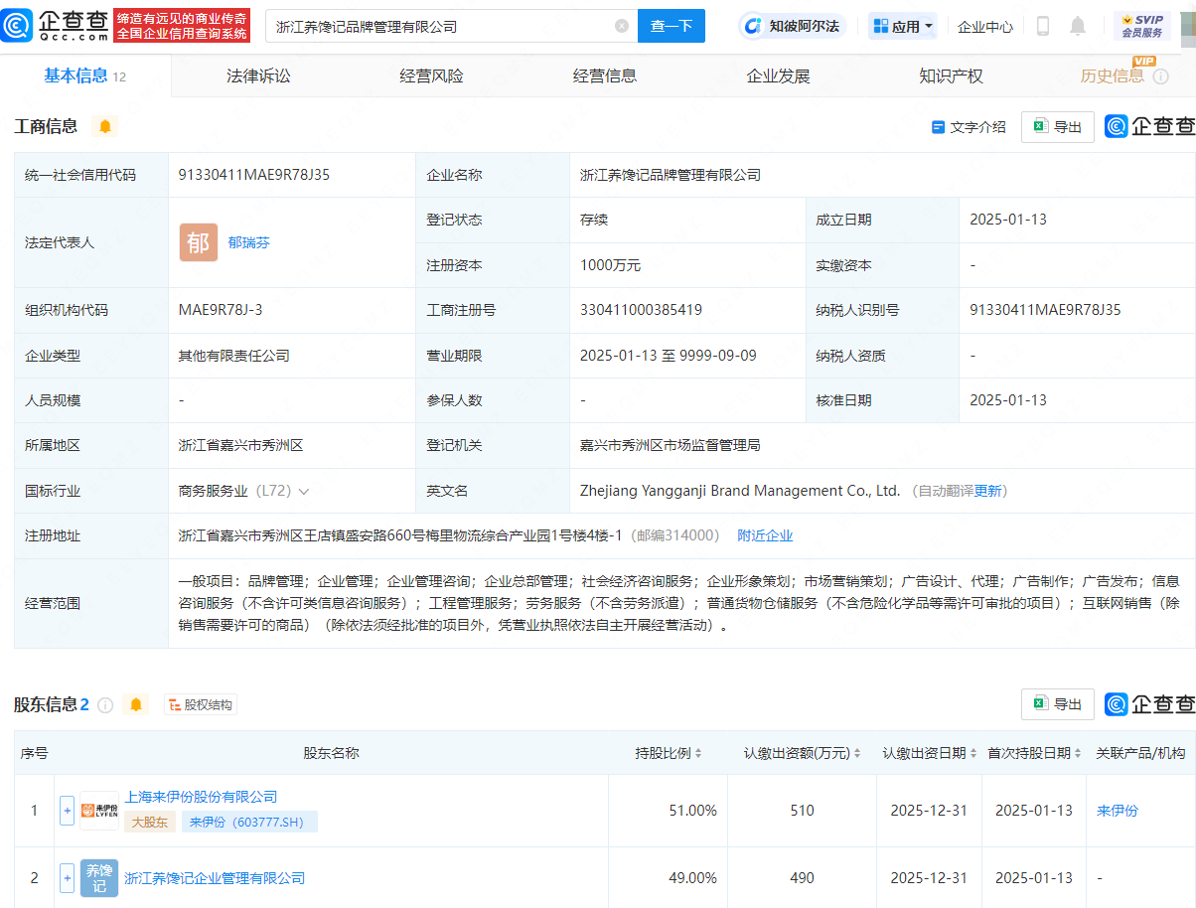Click the registered capital 1000万元 value
This screenshot has width=1196, height=908.
click(x=610, y=265)
